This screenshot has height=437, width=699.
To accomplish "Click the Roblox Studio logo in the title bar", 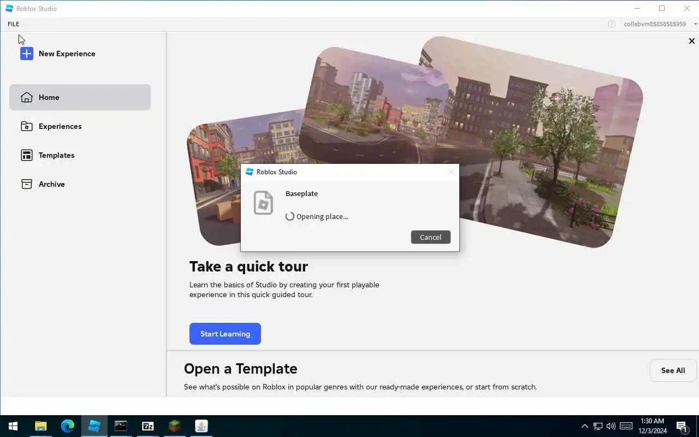I will point(9,8).
